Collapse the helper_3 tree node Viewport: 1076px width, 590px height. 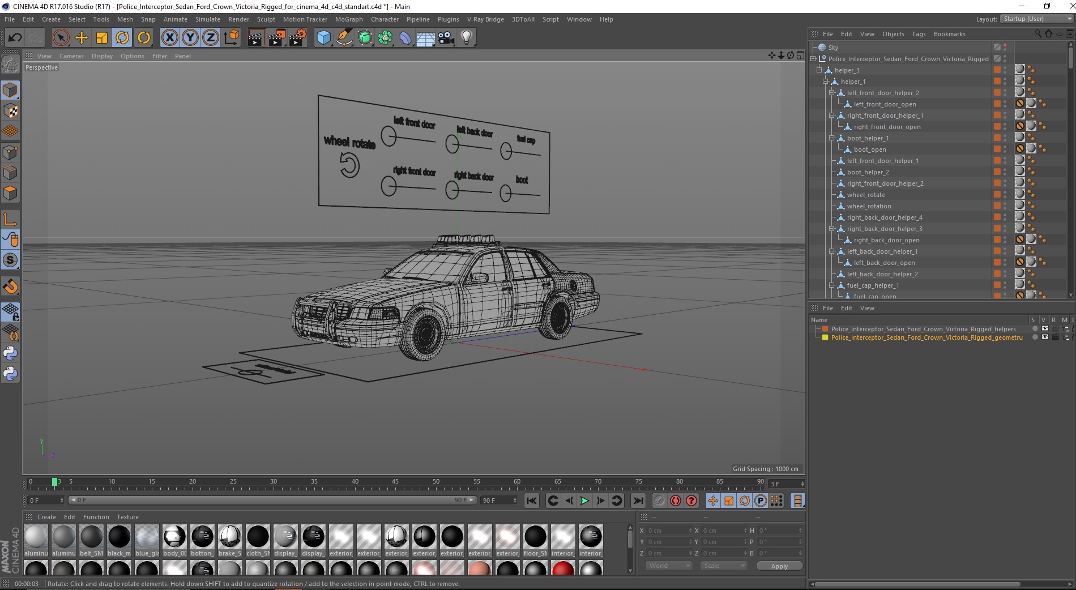pyautogui.click(x=819, y=70)
